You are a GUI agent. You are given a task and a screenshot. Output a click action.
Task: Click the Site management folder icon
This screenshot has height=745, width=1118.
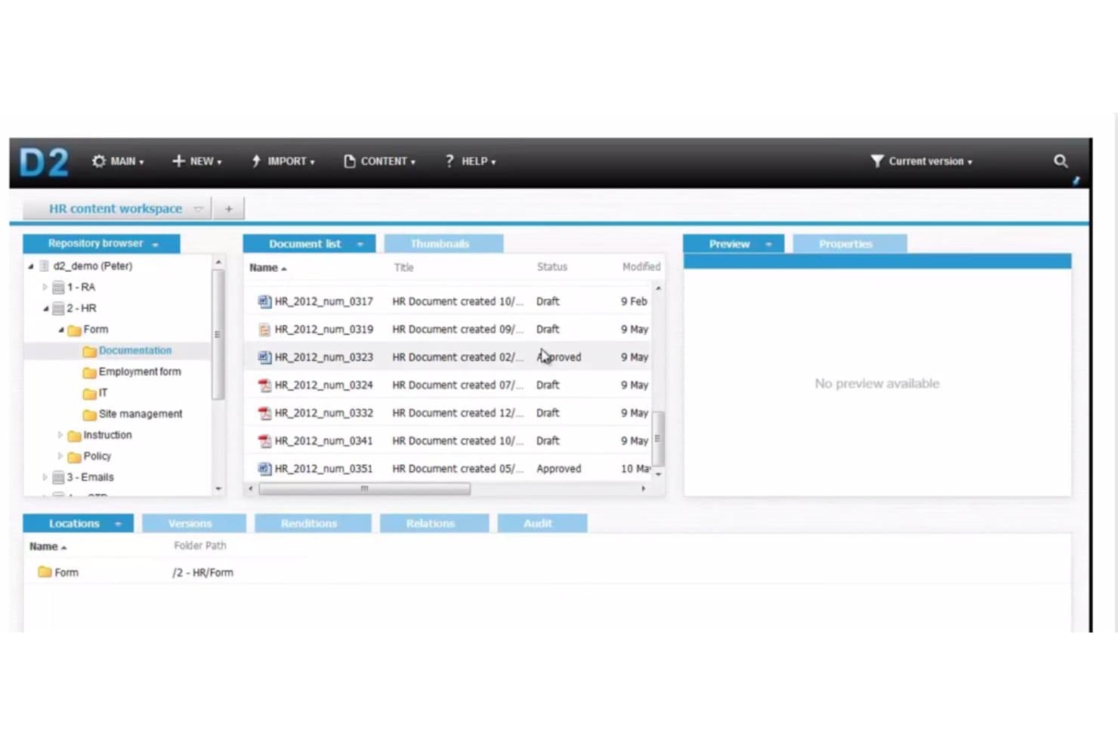(x=89, y=414)
